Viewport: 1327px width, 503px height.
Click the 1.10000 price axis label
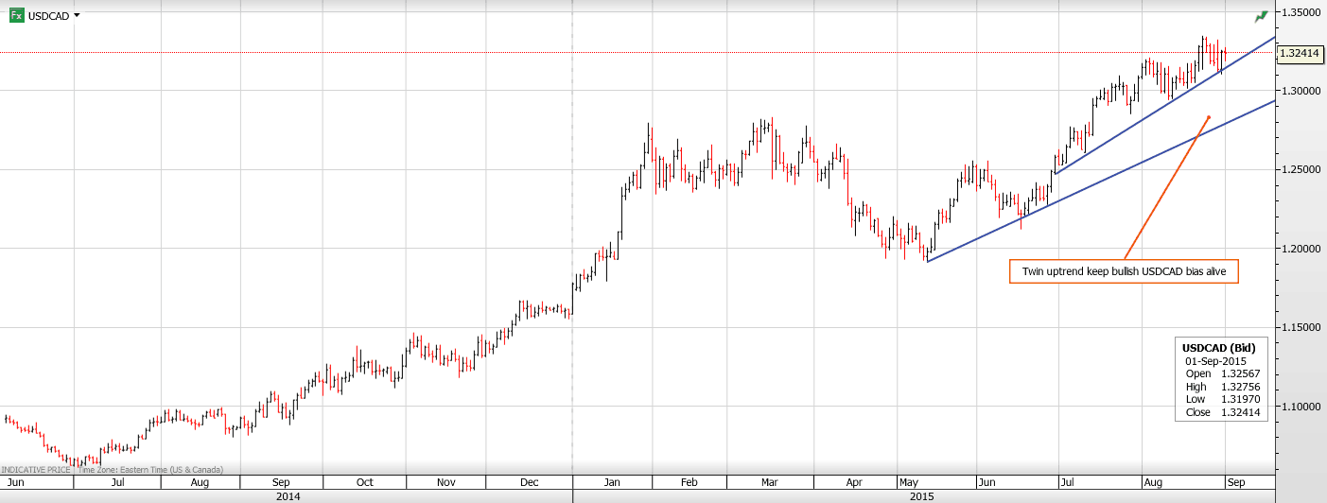(1301, 407)
